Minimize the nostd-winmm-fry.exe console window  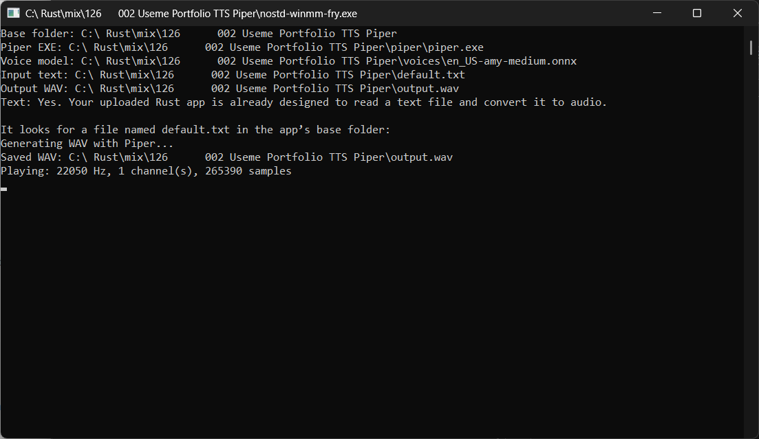pos(657,13)
